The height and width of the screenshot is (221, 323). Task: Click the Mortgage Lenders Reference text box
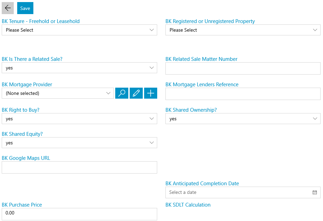[x=243, y=94]
